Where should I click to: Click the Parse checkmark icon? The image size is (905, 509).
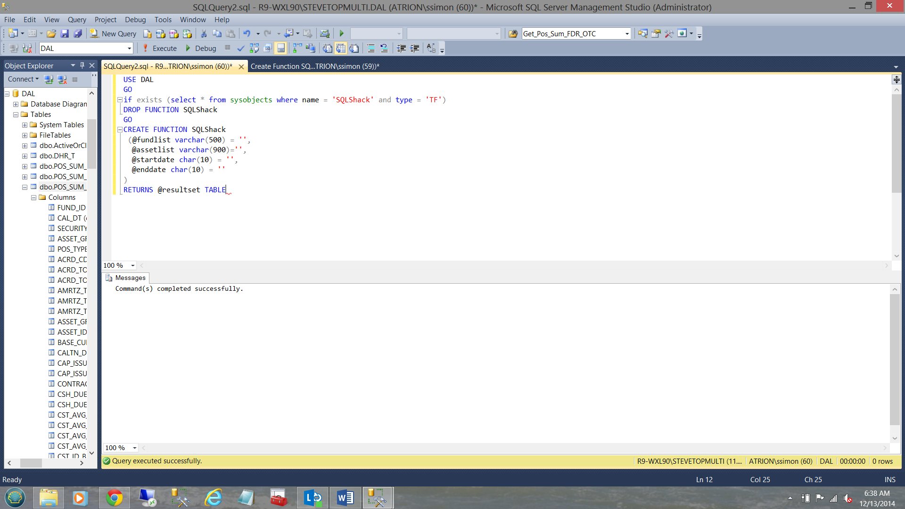point(240,48)
